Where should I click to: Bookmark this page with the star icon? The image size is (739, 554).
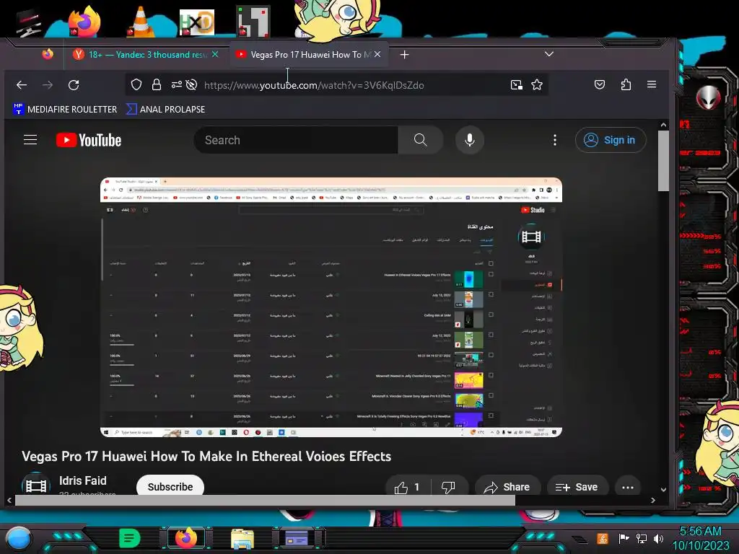pyautogui.click(x=537, y=85)
